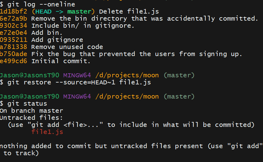
Task: Click the commit hash 0935211
Action: pos(14,40)
